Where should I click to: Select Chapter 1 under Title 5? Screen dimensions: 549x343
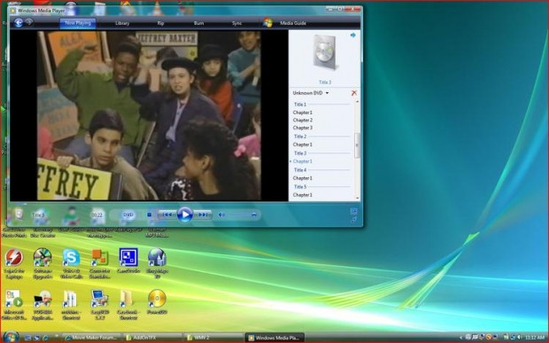coord(303,195)
